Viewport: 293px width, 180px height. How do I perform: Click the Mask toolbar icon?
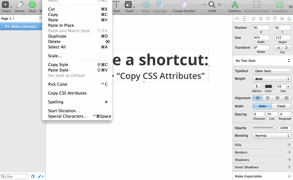click(x=146, y=5)
